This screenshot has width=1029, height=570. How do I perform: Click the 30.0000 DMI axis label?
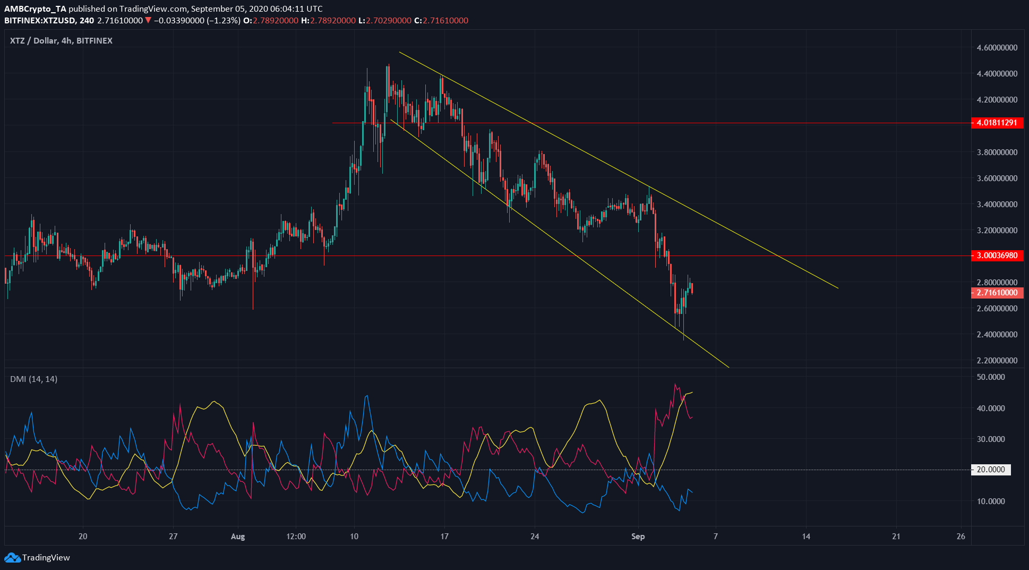[x=991, y=439]
